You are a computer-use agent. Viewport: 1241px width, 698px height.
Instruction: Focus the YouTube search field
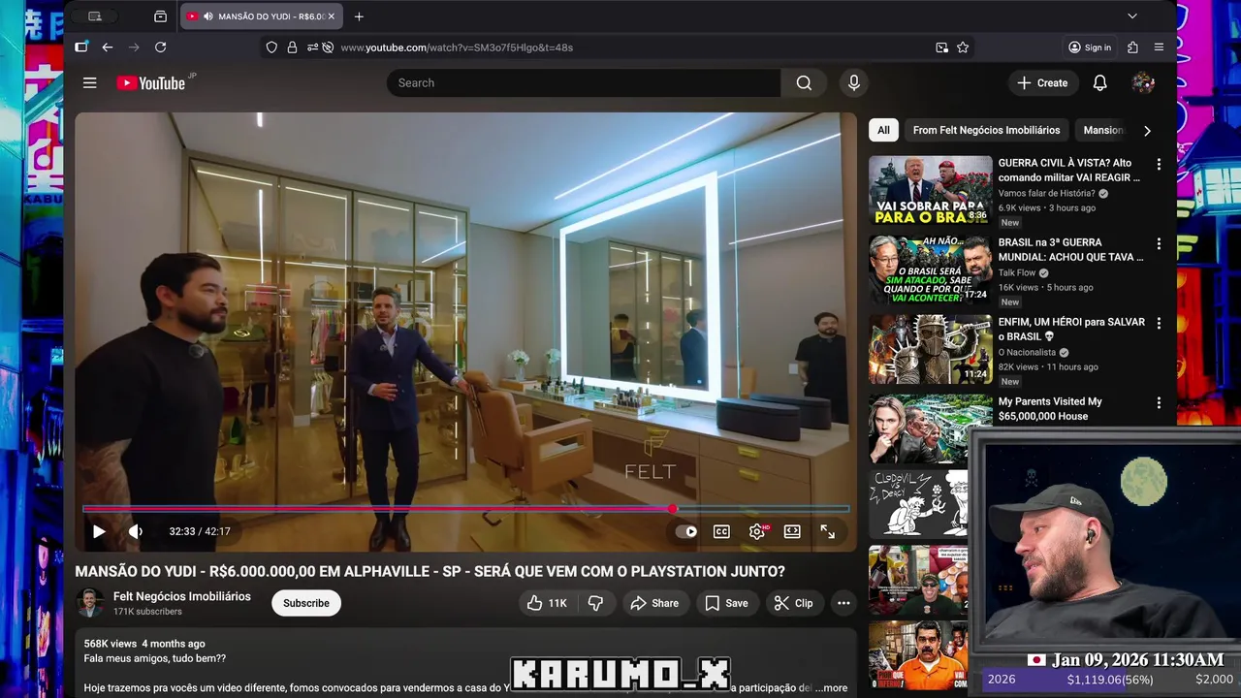[x=584, y=83]
